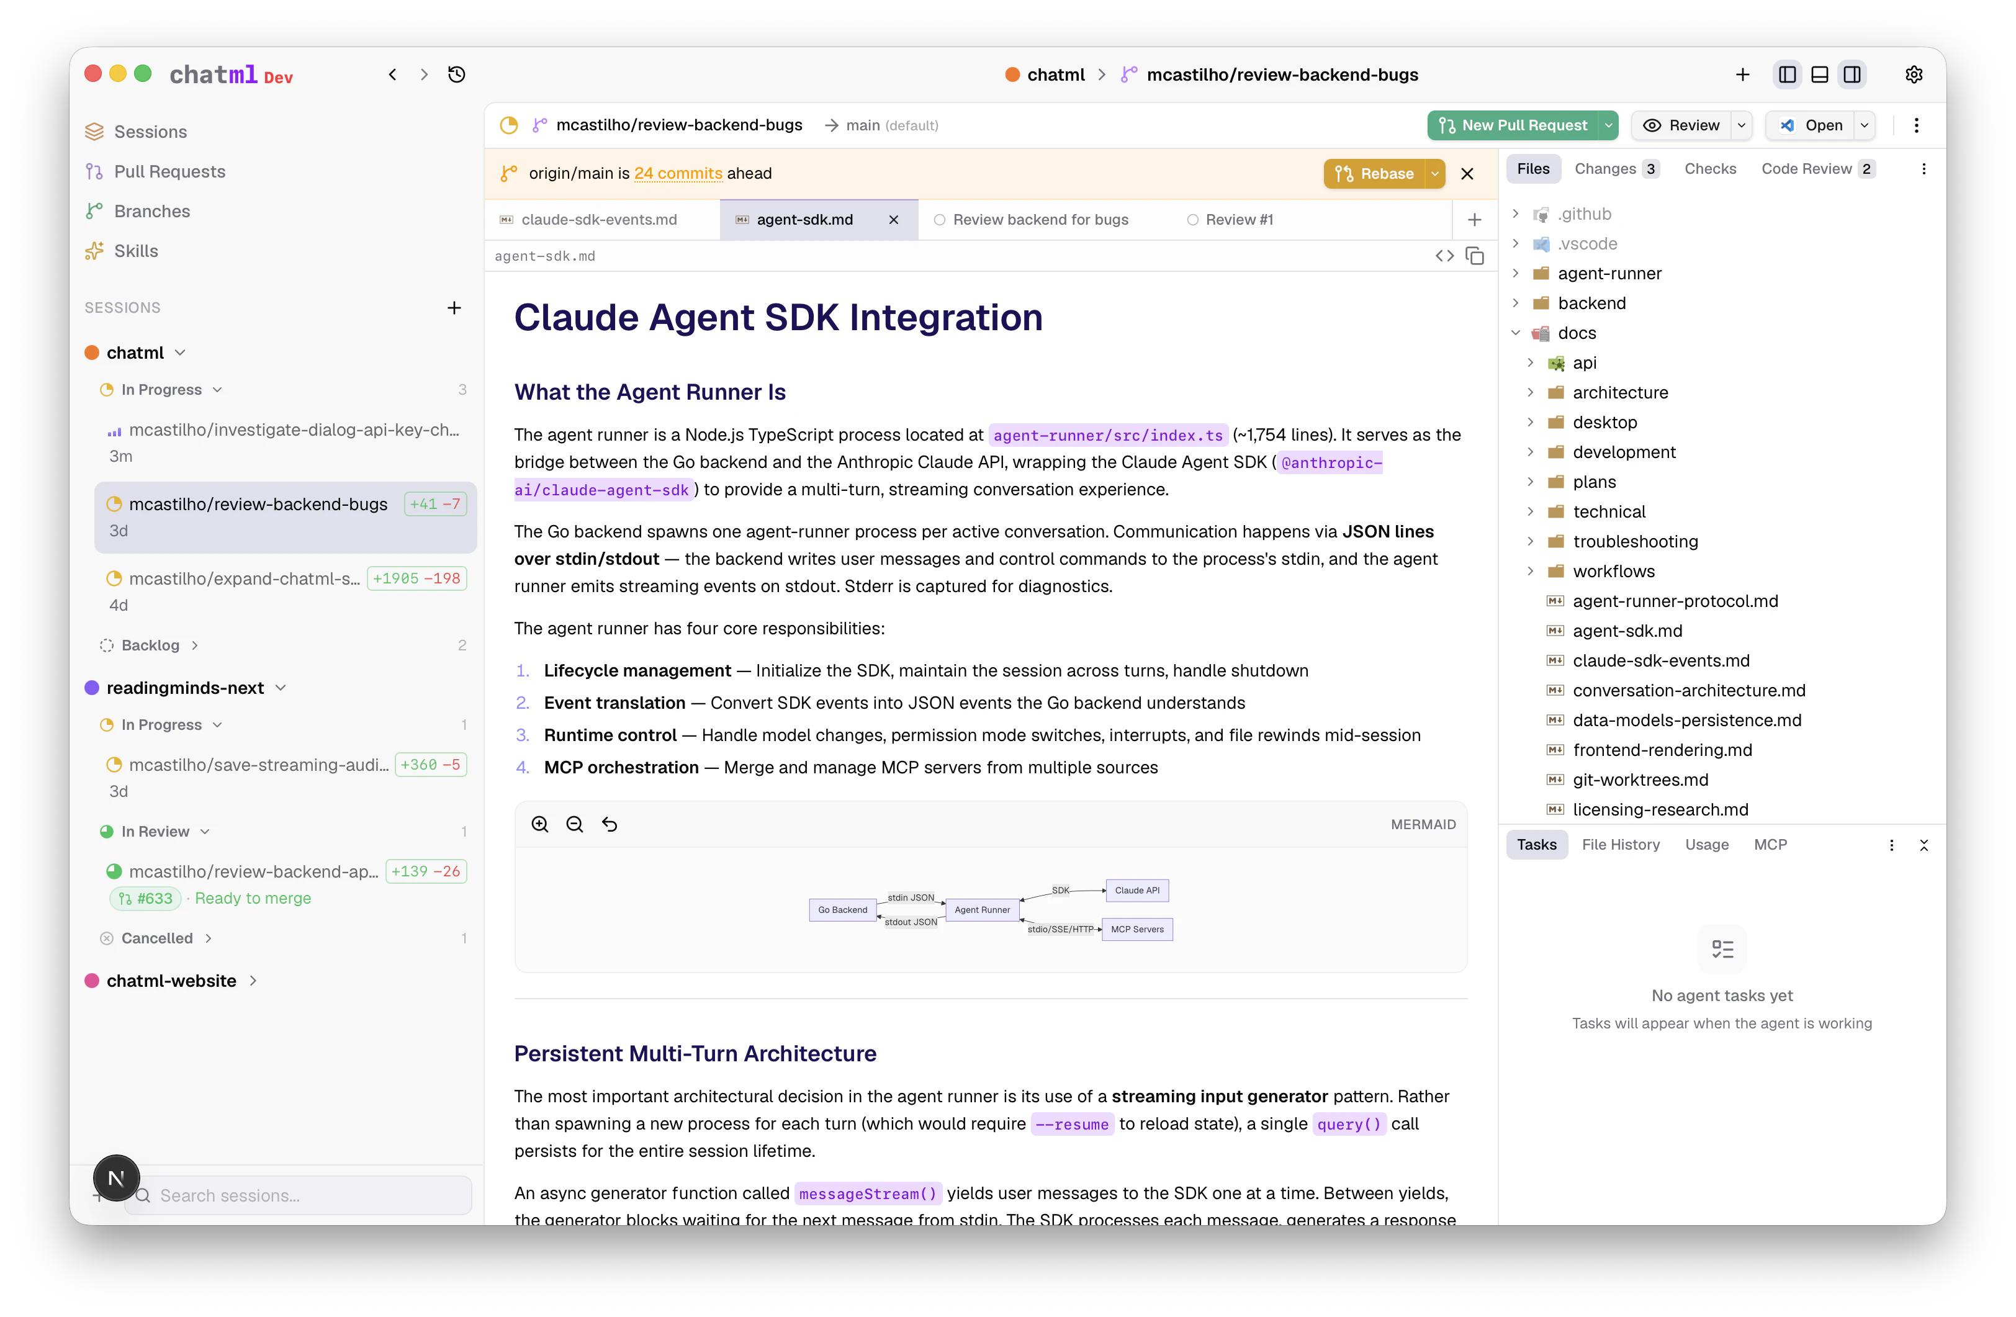Zoom out of the Mermaid diagram
The height and width of the screenshot is (1317, 2016).
574,824
